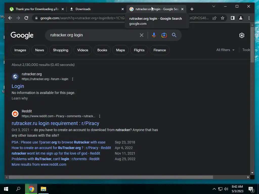Viewport: 259px width, 194px height.
Task: Share this page via the share icon
Action: point(214,18)
